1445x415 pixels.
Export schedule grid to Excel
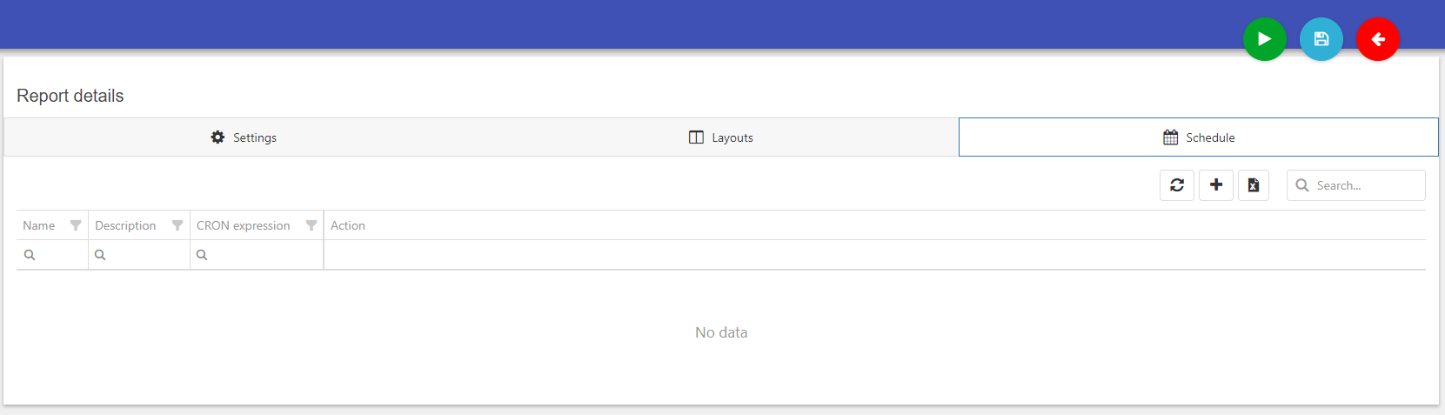coord(1253,185)
